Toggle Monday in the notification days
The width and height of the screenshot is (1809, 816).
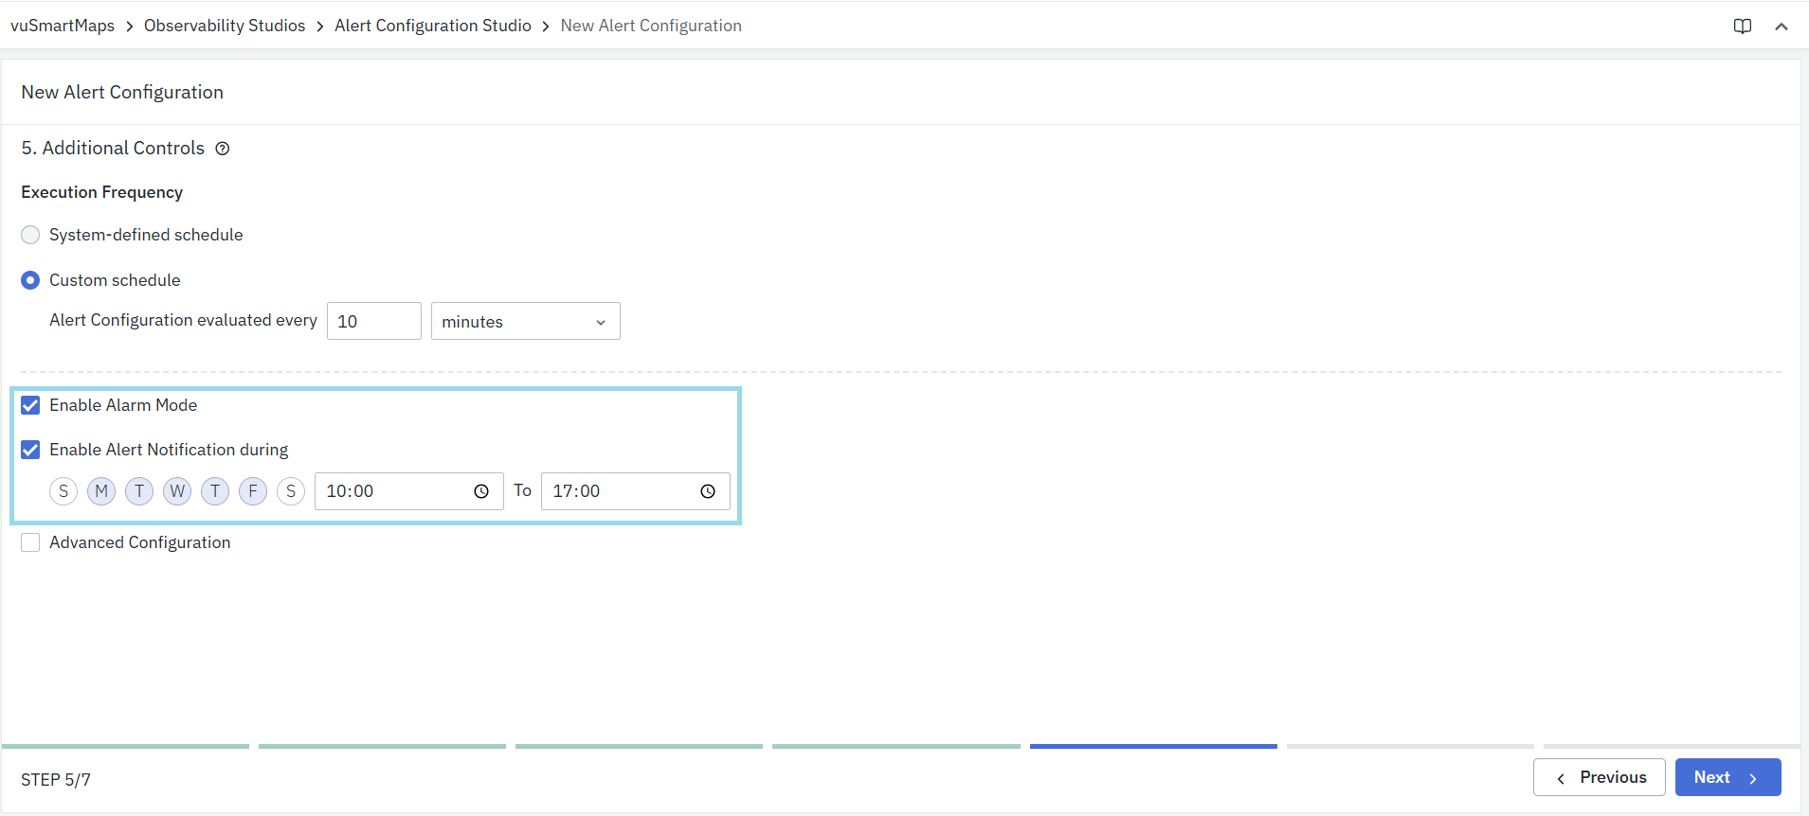101,491
